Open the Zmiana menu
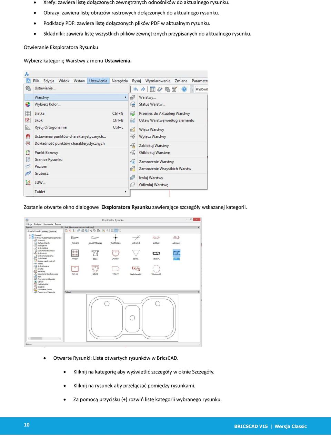This screenshot has width=331, height=436. tap(181, 81)
